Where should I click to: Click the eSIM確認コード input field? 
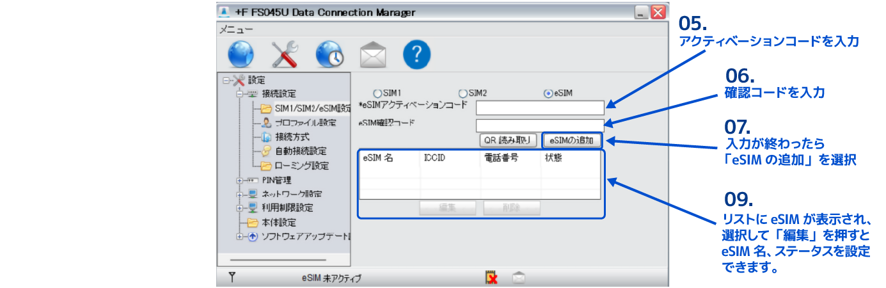[540, 125]
